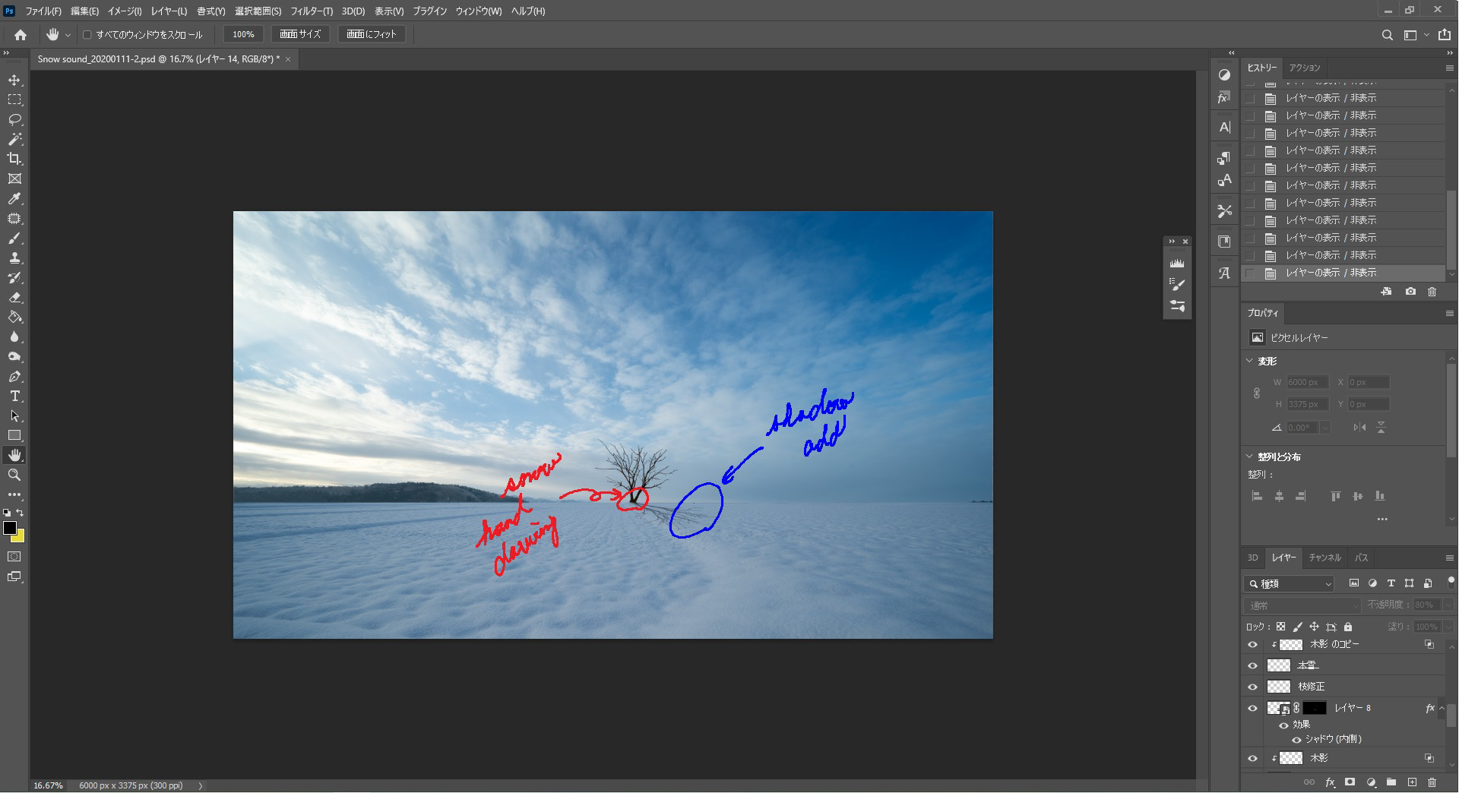Open the ファイル(F) menu
The height and width of the screenshot is (793, 1459).
43,11
